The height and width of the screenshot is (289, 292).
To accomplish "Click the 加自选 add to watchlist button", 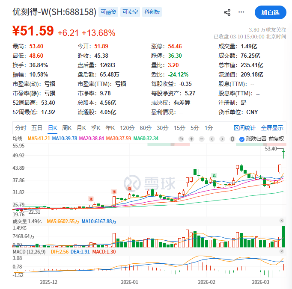I will click(x=270, y=12).
